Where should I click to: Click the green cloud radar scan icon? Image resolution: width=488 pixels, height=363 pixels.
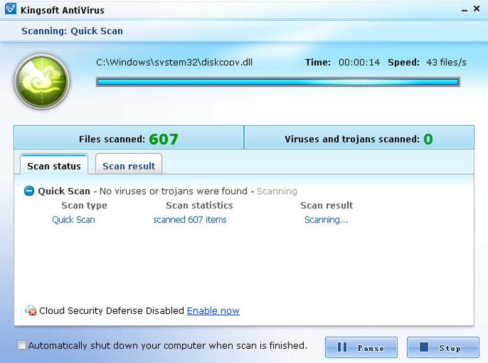coord(42,81)
